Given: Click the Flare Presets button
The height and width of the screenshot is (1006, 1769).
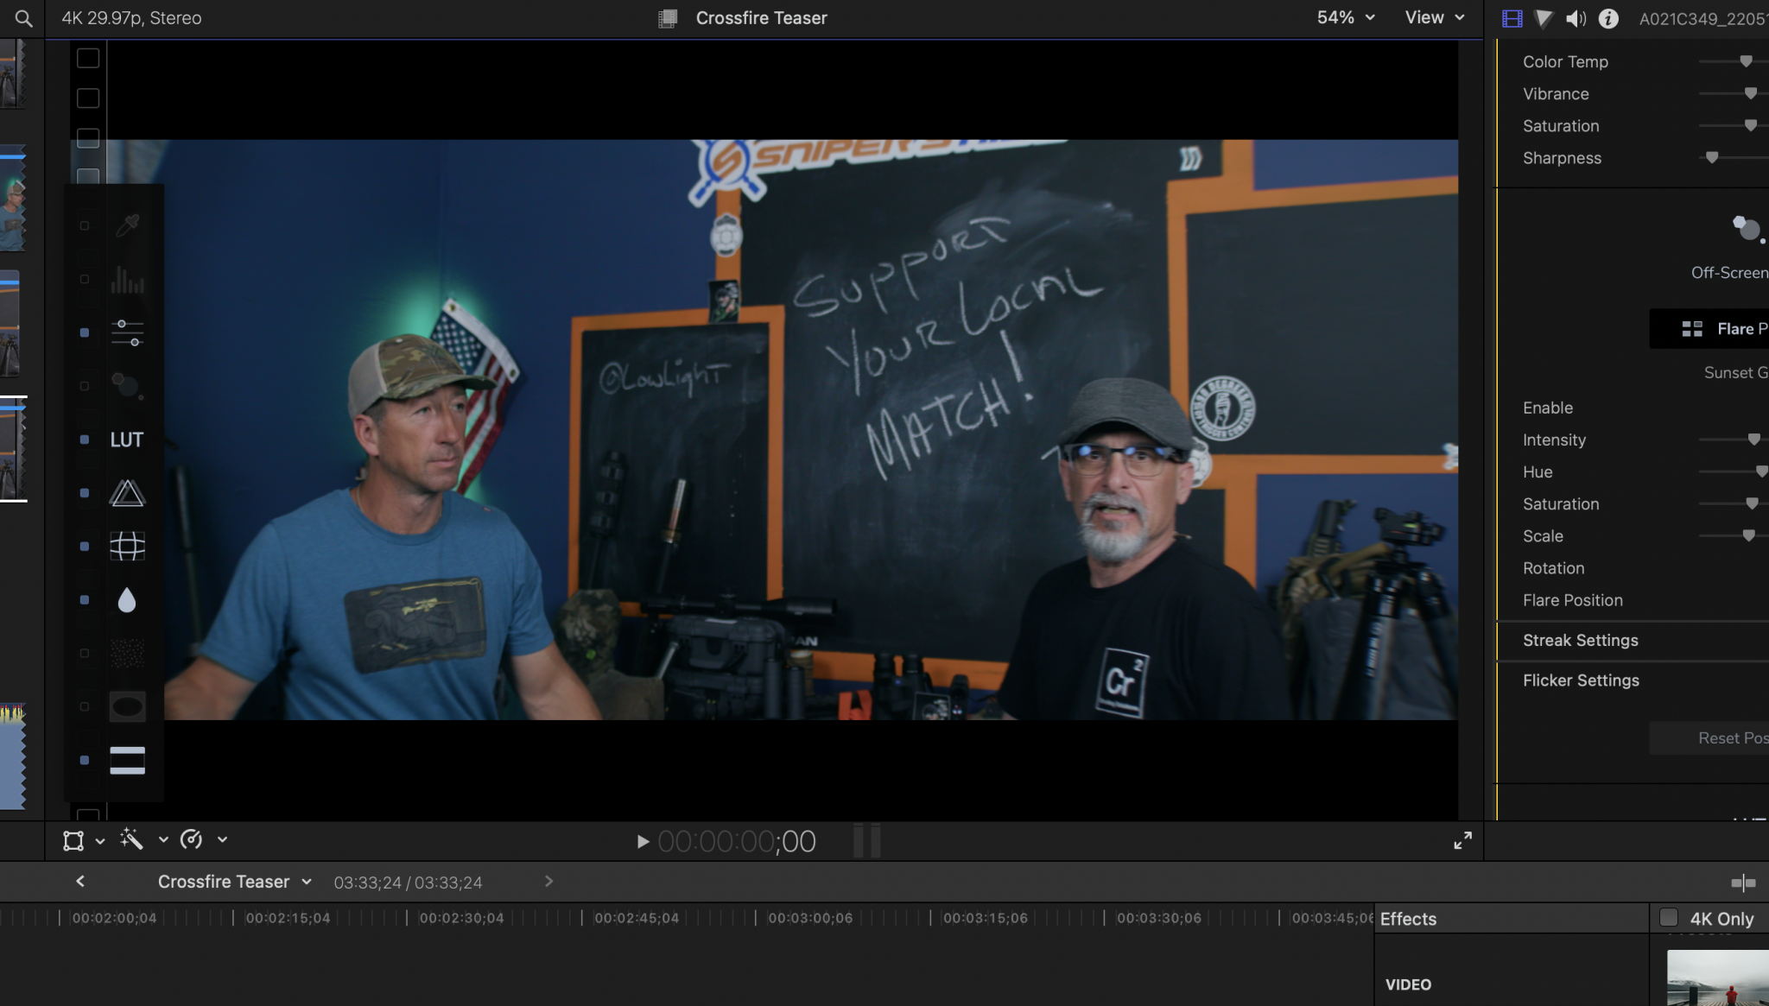Looking at the screenshot, I should click(1709, 329).
